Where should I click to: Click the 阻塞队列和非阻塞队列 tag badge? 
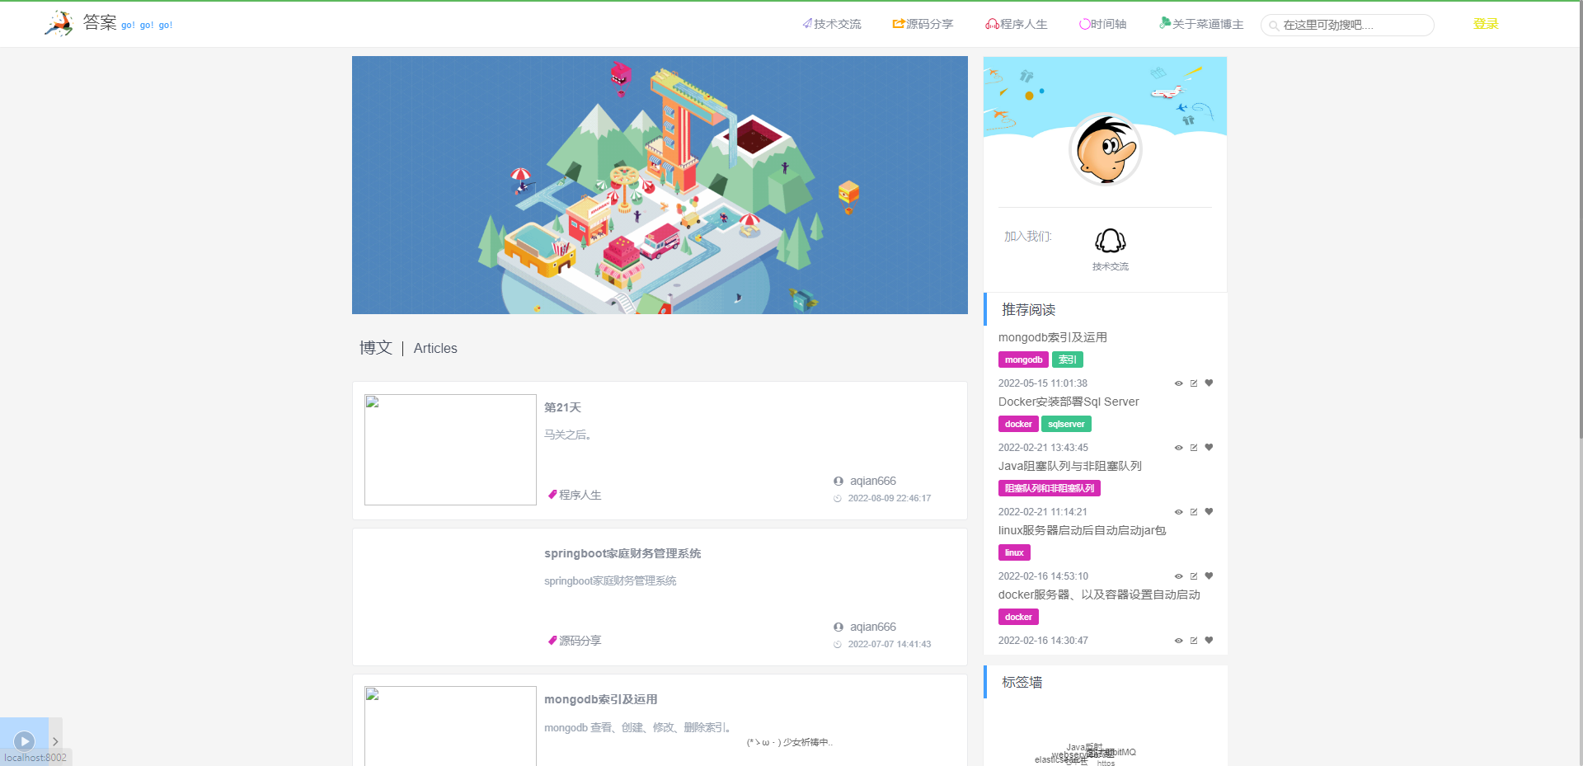(x=1050, y=488)
